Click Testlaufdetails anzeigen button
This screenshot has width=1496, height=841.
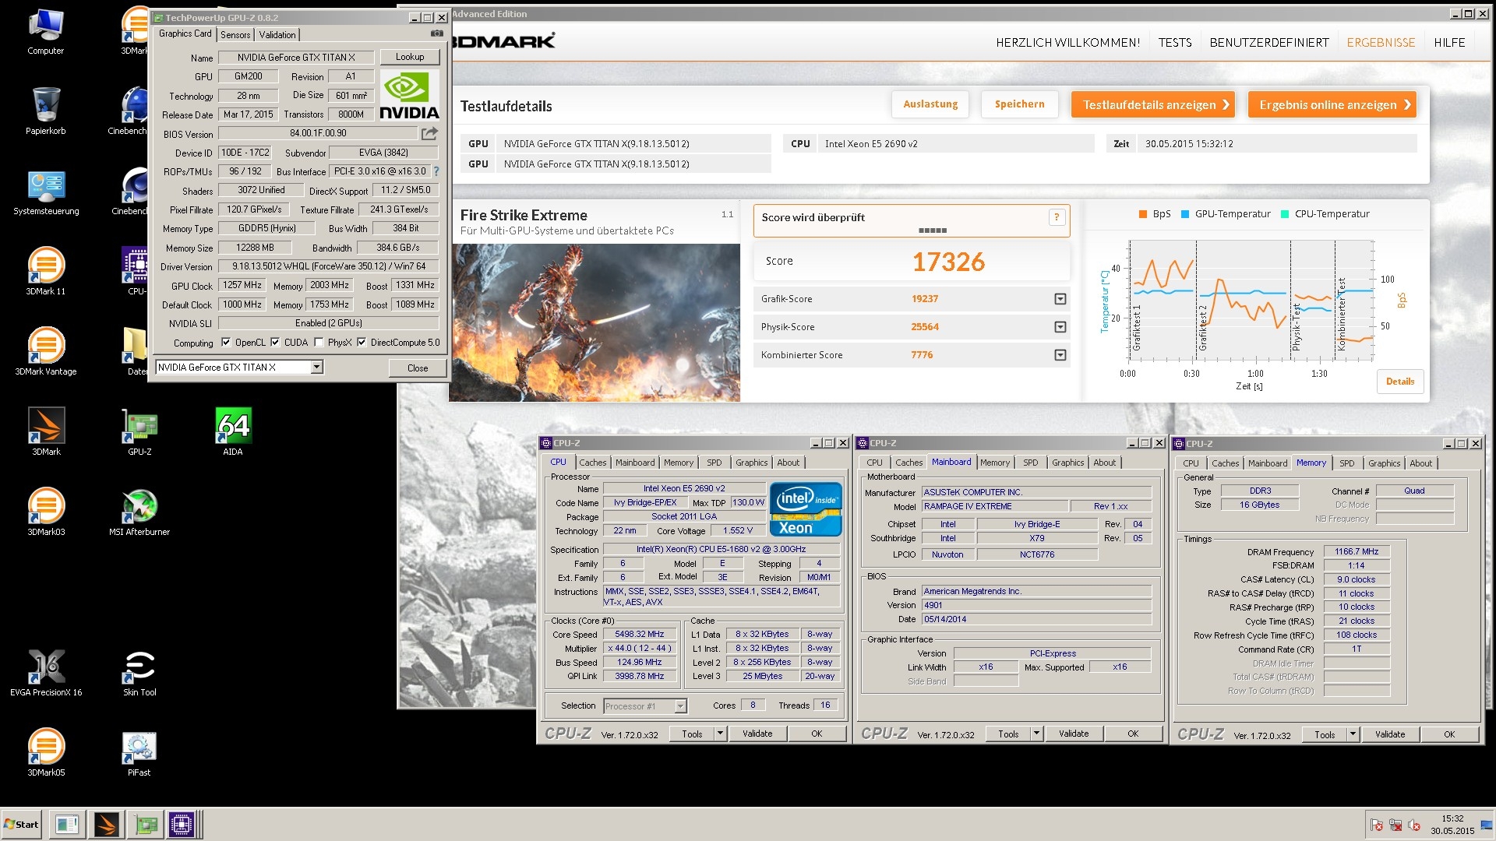click(x=1153, y=104)
